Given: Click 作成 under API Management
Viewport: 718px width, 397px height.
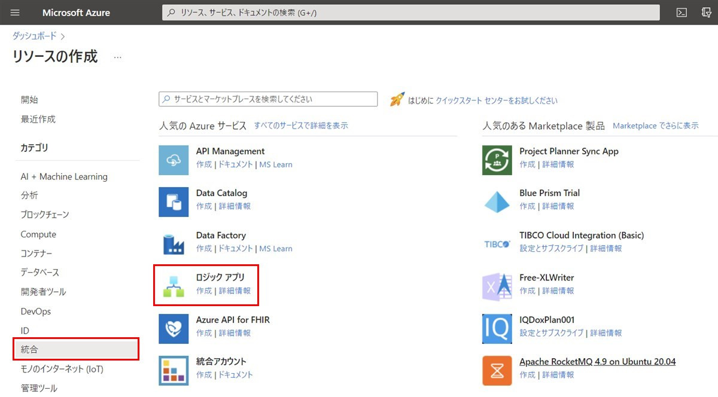Looking at the screenshot, I should coord(204,164).
